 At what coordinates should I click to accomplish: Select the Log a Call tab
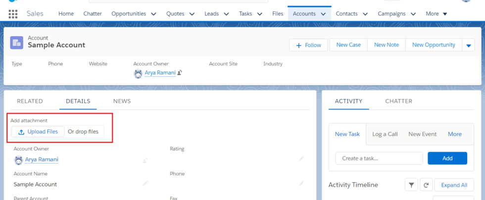(385, 134)
